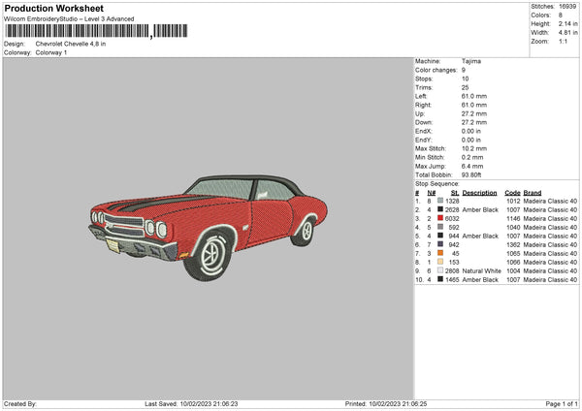Click the barcode under the worksheet title
This screenshot has height=411, width=582.
point(96,31)
